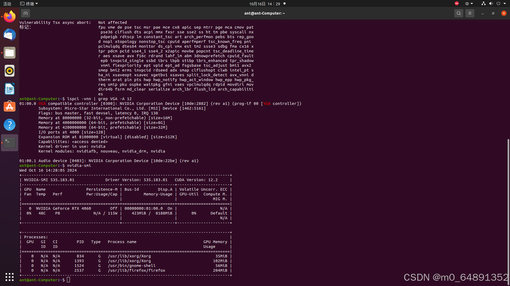Image resolution: width=510 pixels, height=286 pixels.
Task: Open LibreOffice Writer from dock
Action: 10,89
